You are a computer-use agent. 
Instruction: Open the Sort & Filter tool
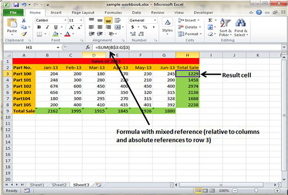(225, 27)
